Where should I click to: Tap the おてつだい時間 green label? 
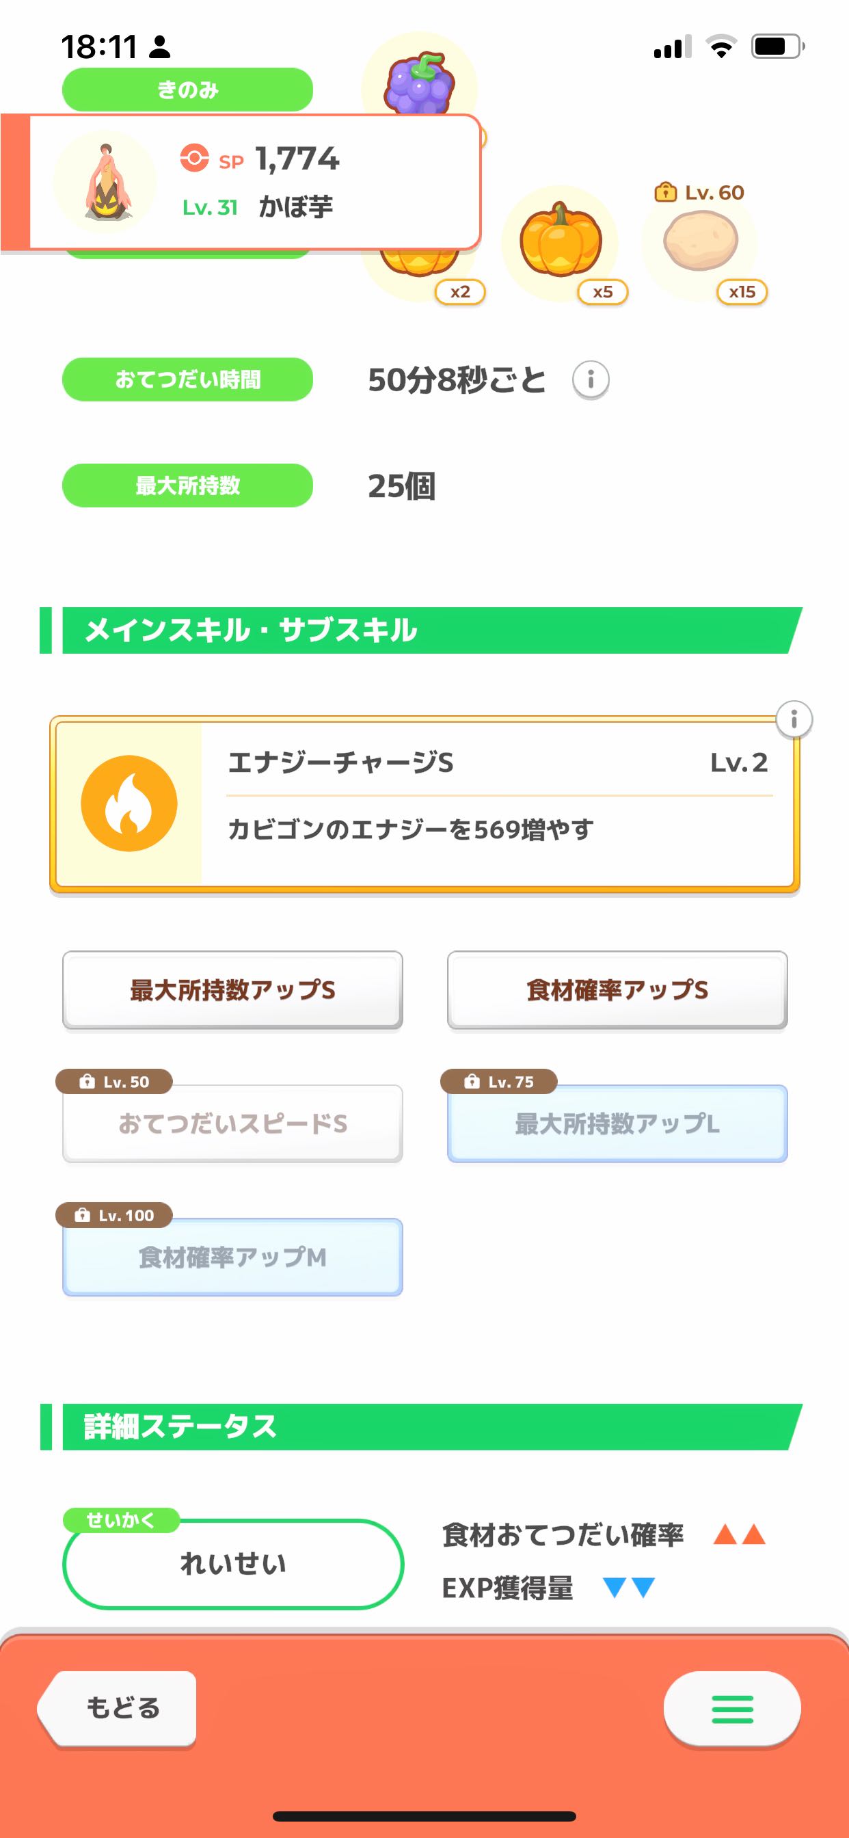click(187, 379)
